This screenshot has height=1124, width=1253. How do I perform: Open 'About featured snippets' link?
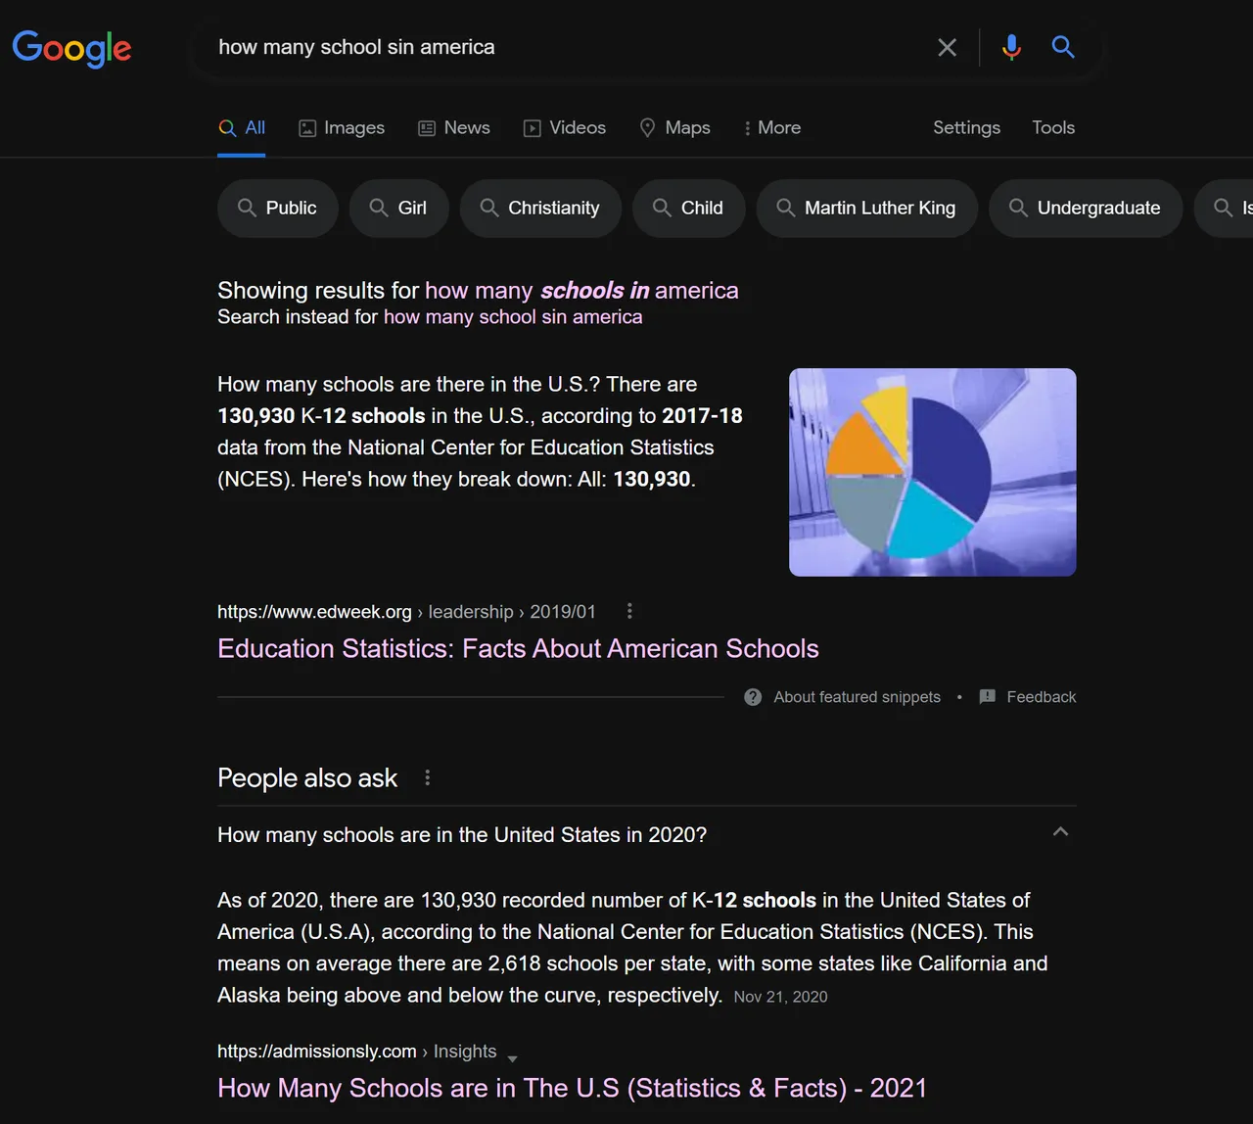point(857,697)
